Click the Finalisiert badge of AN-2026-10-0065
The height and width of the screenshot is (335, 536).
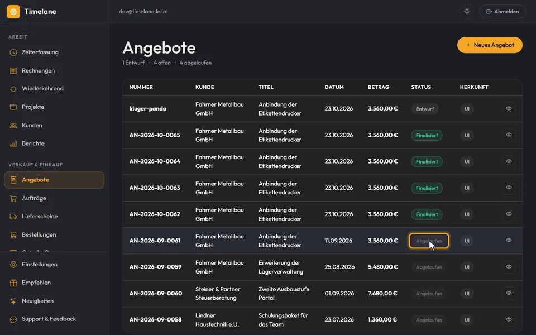427,135
